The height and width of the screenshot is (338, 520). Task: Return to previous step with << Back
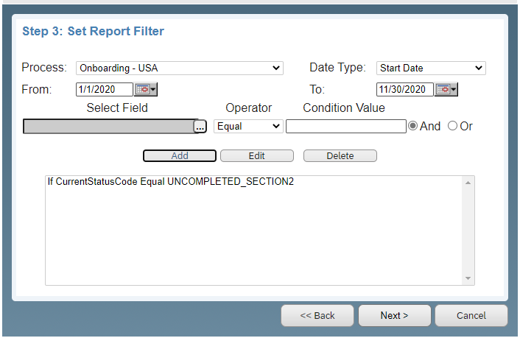point(317,315)
